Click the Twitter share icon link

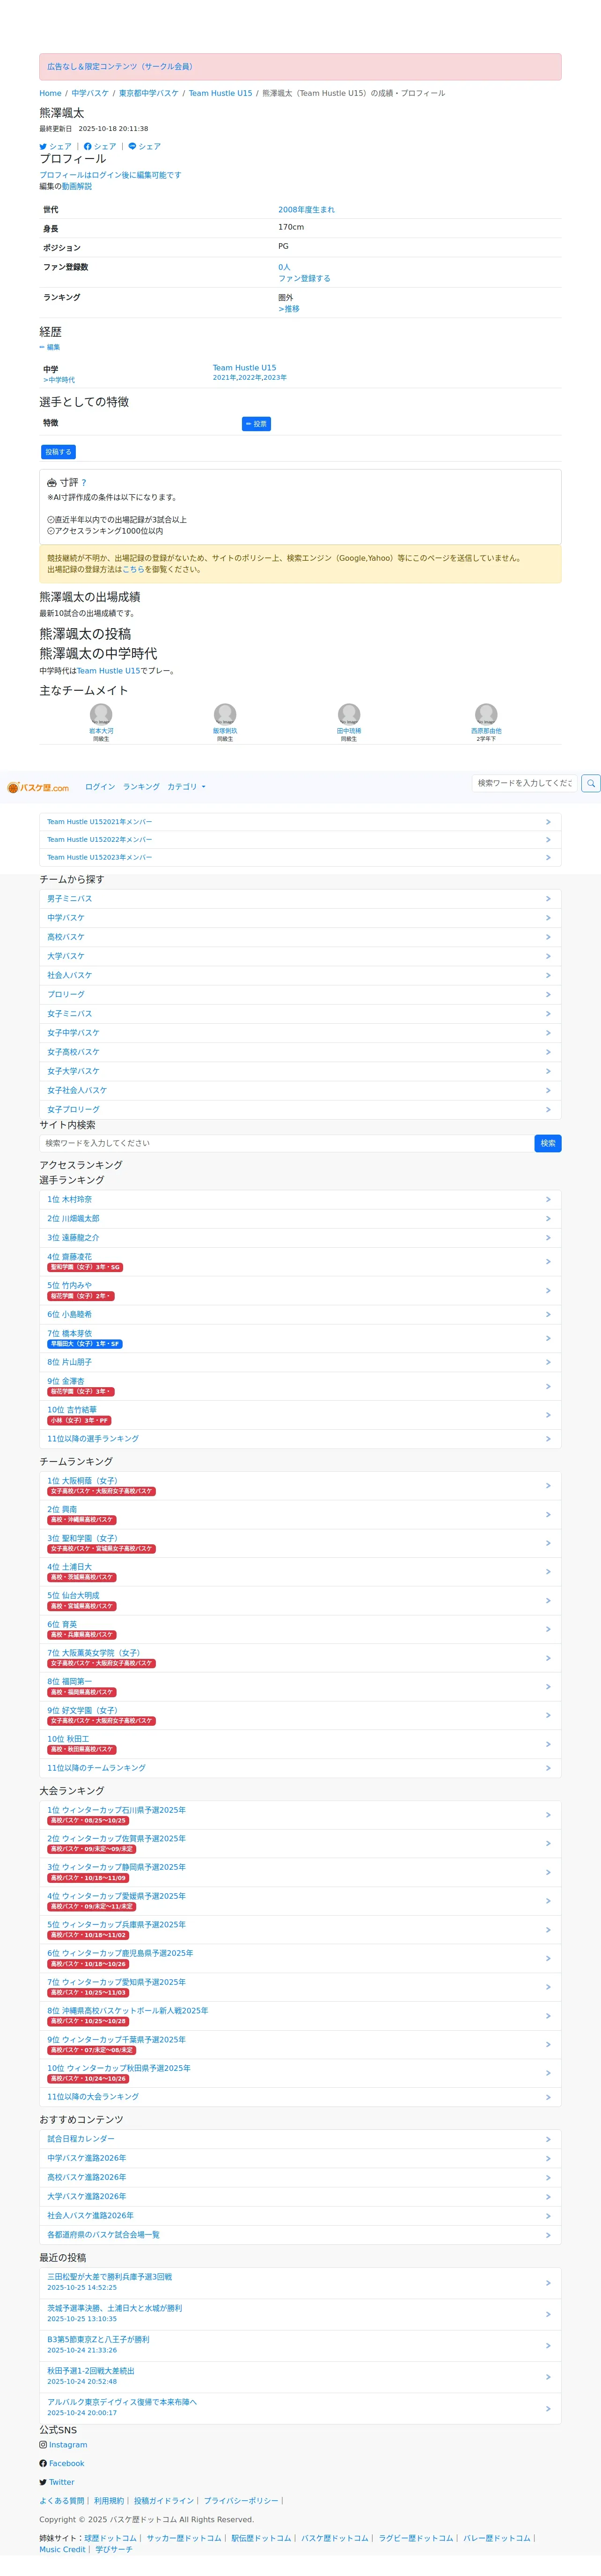[x=55, y=146]
